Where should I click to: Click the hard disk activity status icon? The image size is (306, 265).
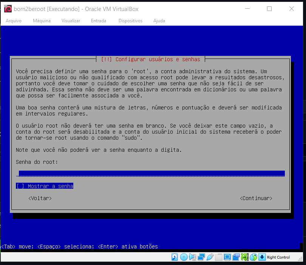(175, 257)
